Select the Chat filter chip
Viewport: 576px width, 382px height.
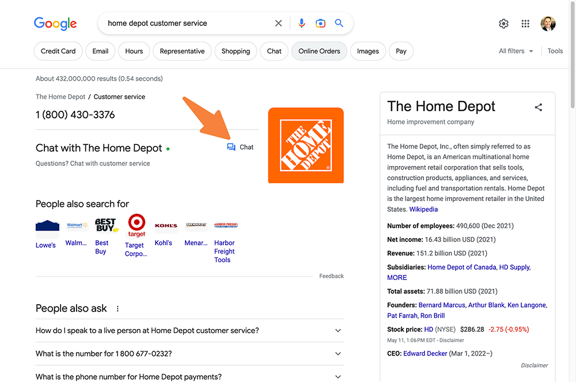coord(274,51)
